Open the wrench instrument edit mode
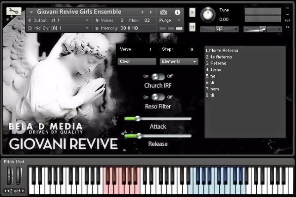 tap(13, 11)
